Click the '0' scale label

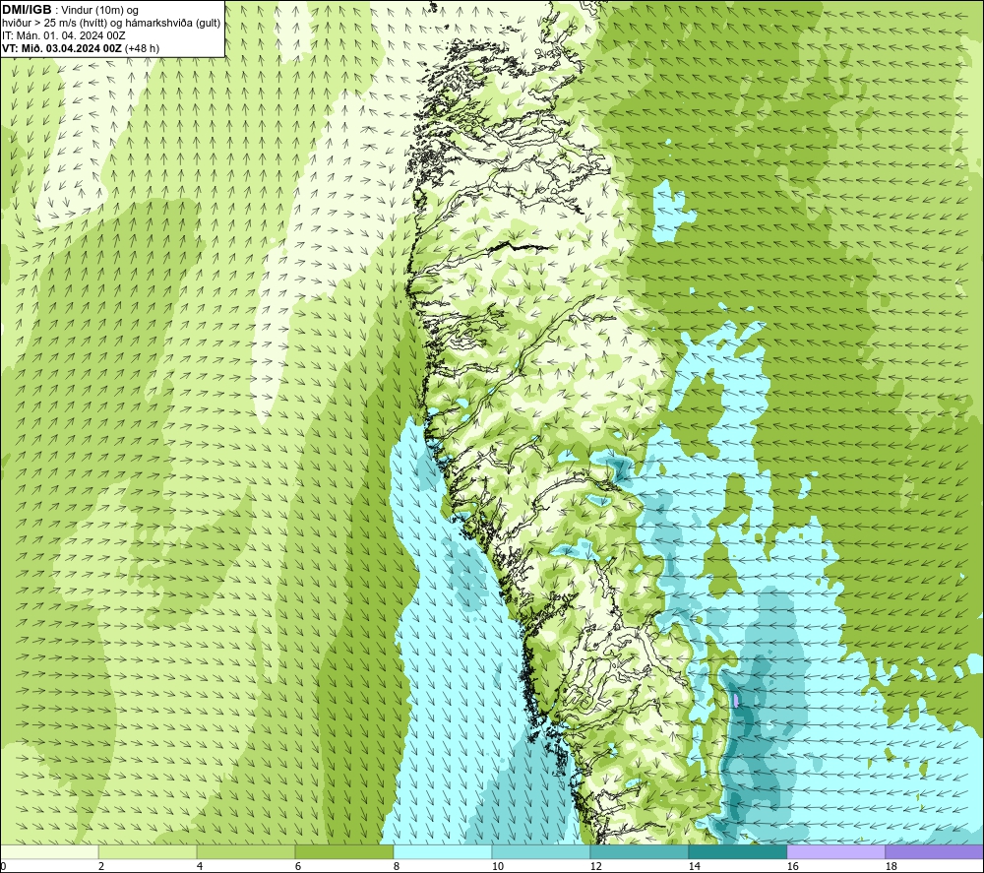(x=3, y=866)
